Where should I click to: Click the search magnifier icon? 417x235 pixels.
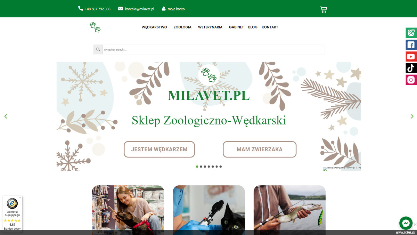click(98, 49)
